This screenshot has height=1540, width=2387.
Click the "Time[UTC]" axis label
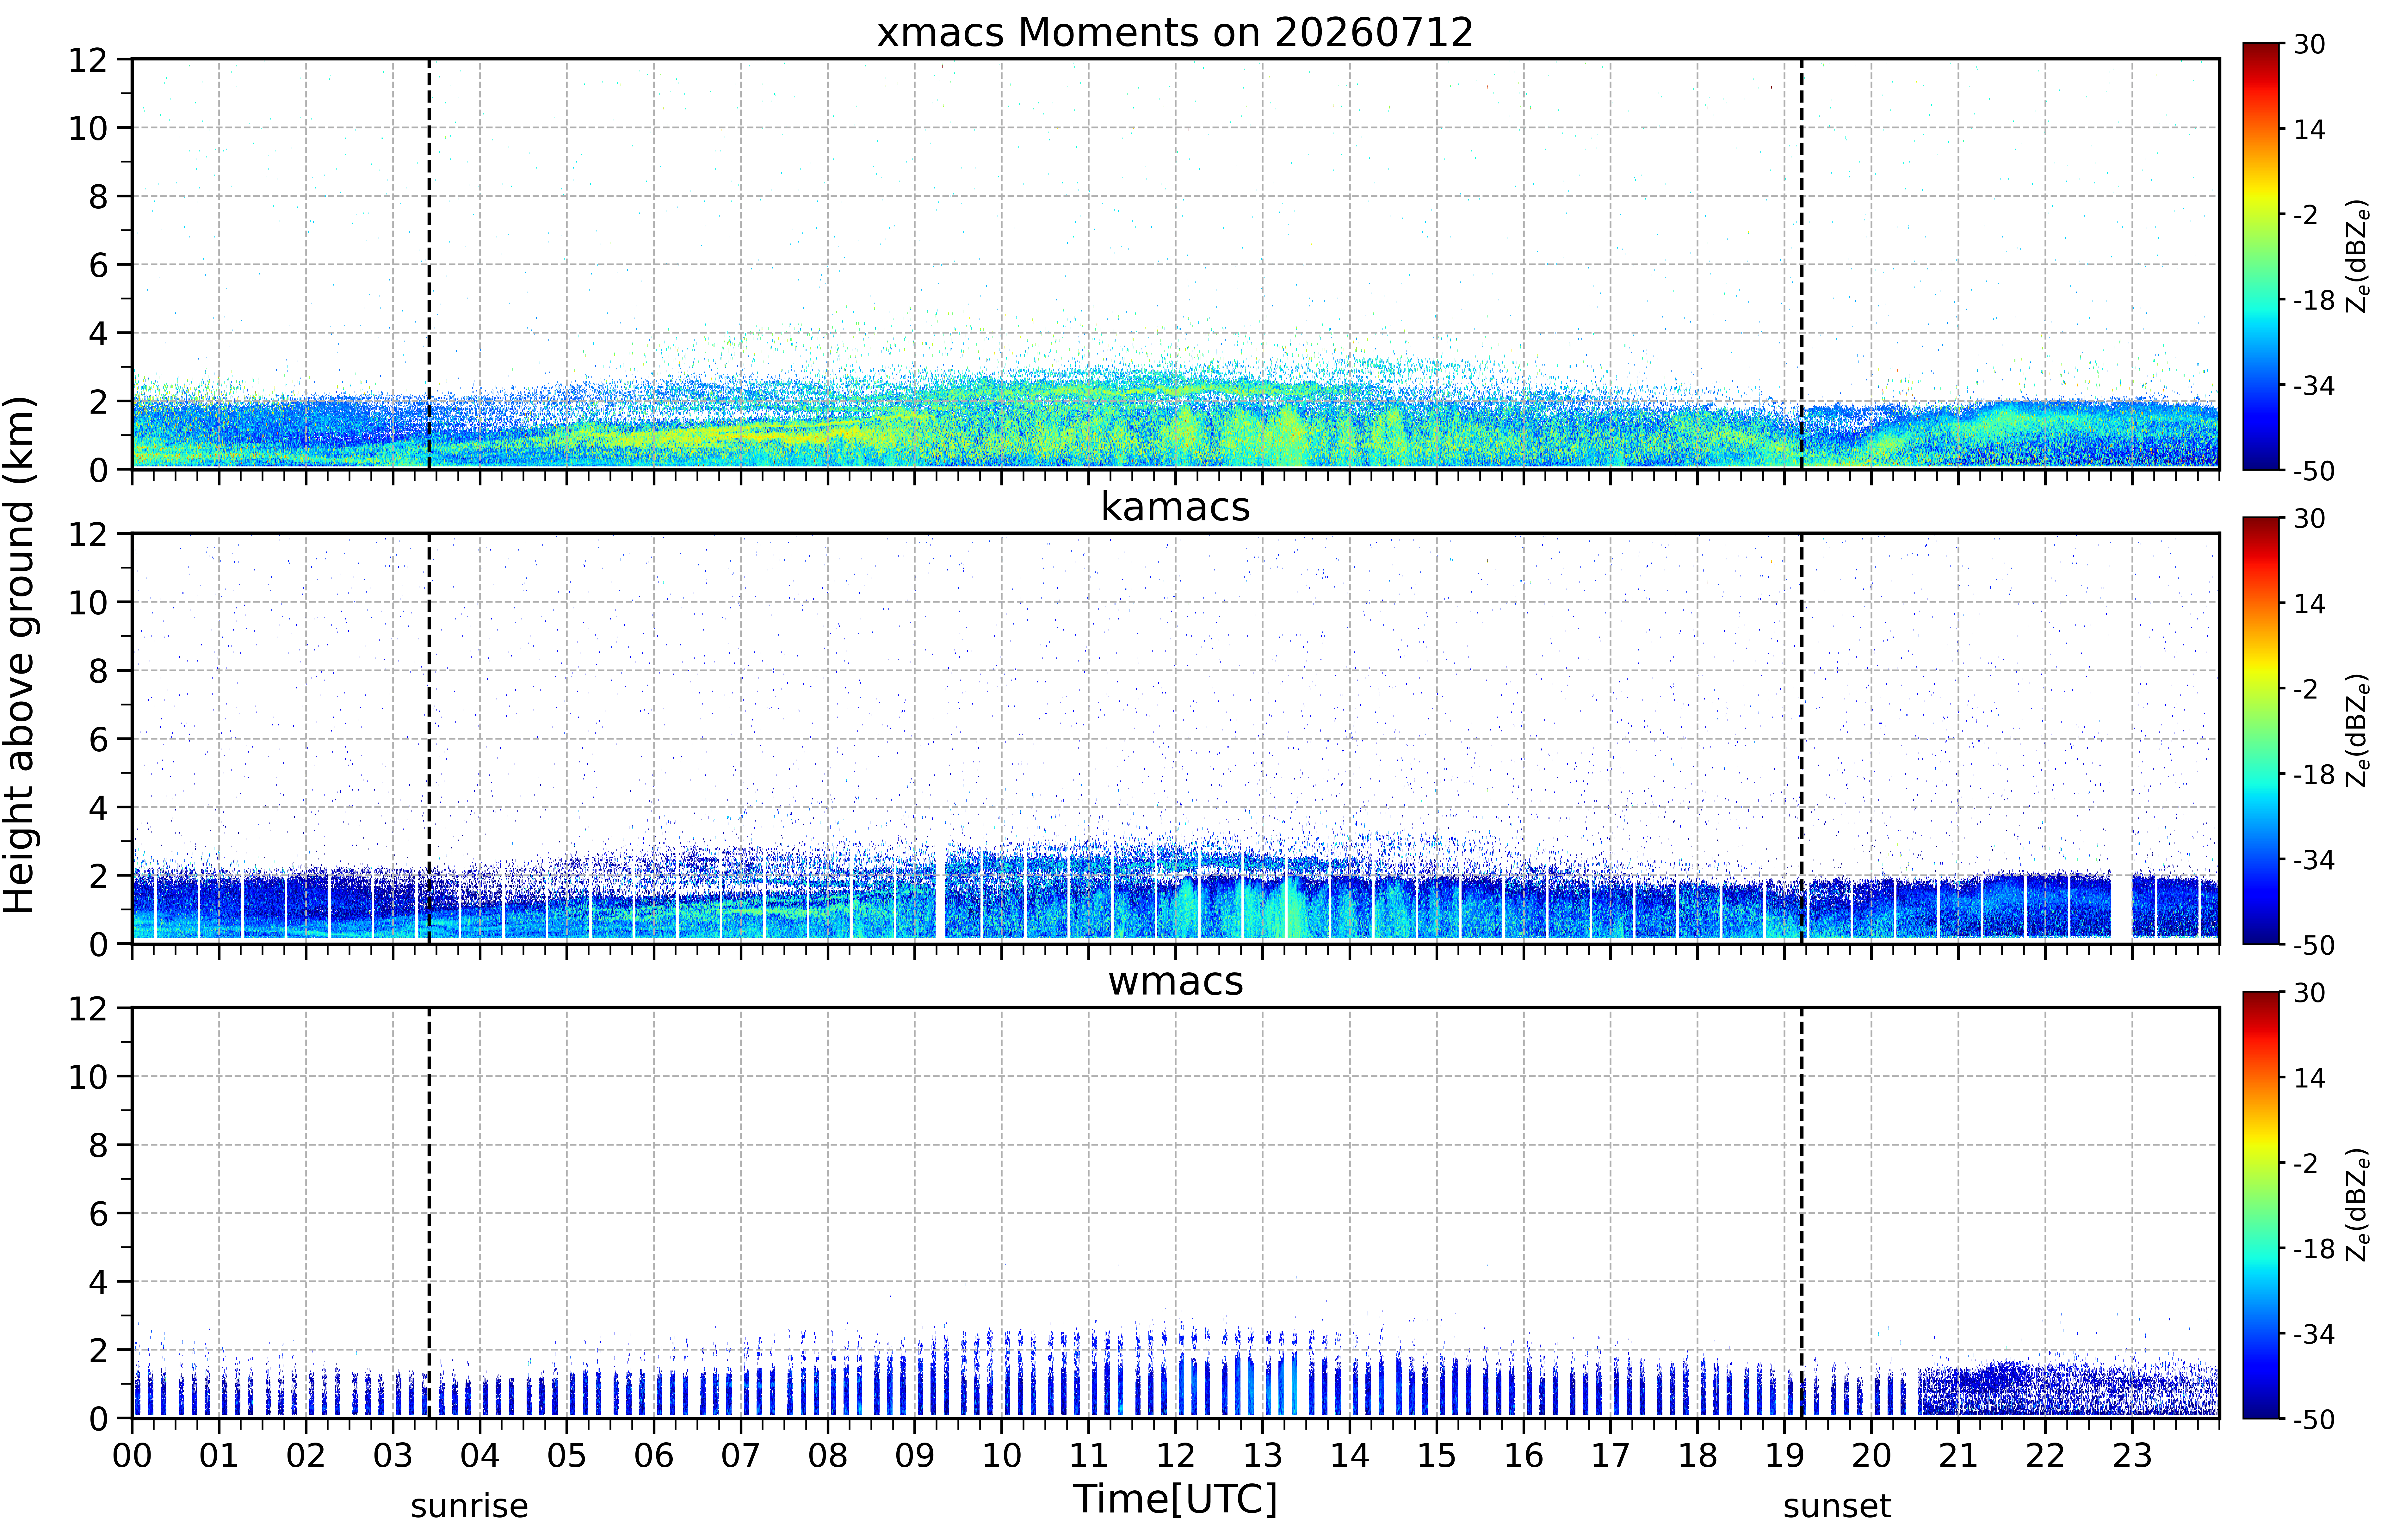click(x=1175, y=1499)
